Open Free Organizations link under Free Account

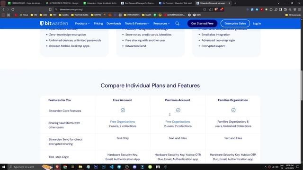tap(123, 122)
